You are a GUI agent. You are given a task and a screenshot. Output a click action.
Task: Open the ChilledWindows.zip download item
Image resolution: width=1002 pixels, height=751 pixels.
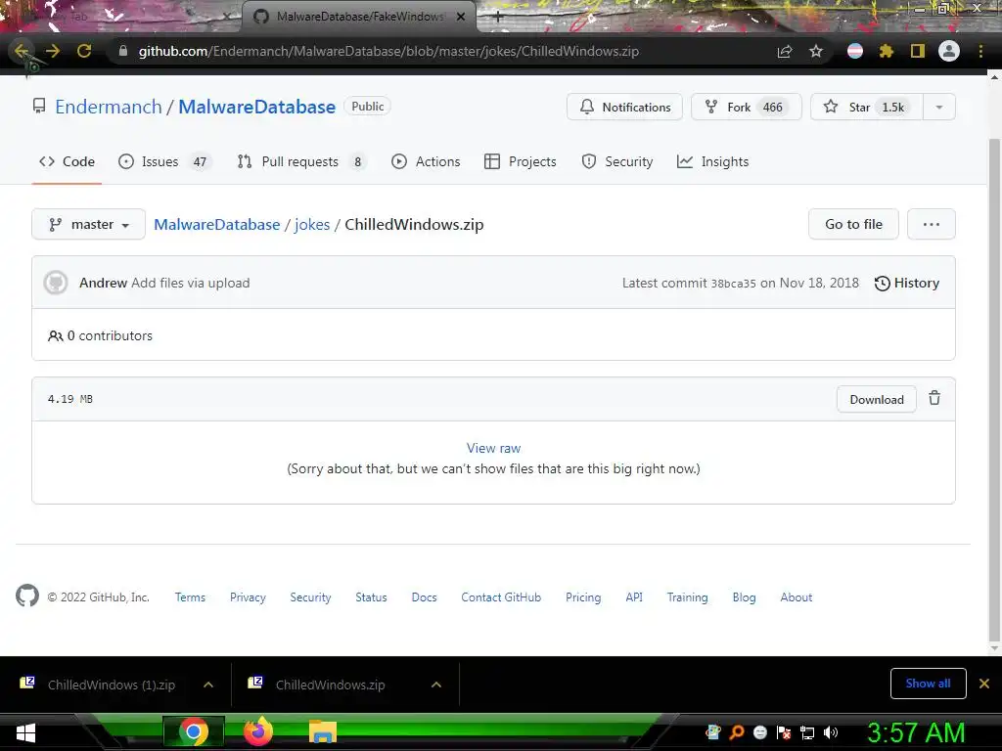click(x=329, y=685)
